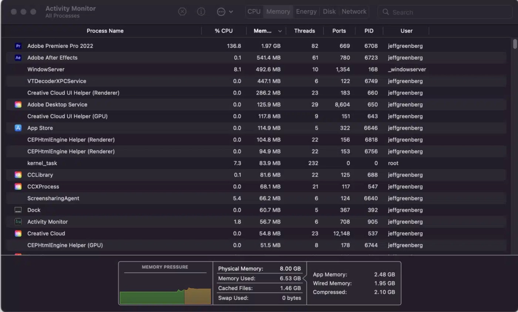Click the Activity Monitor row icon
This screenshot has height=312, width=518.
click(18, 222)
